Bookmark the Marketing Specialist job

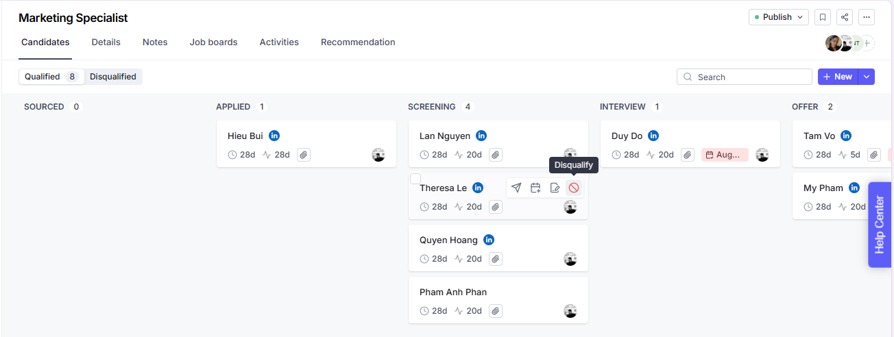[x=823, y=17]
